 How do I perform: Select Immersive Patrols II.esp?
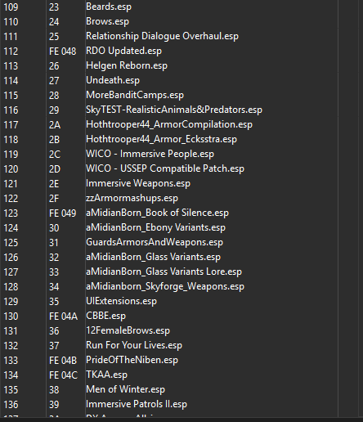point(137,404)
